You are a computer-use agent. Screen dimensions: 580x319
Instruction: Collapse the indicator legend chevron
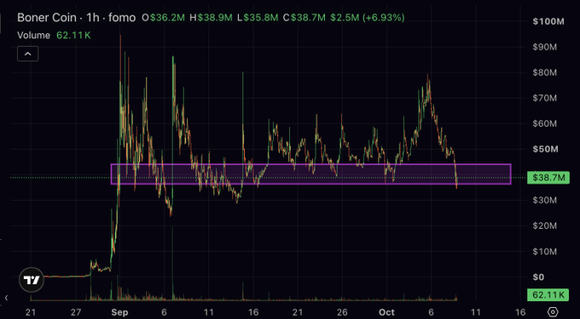point(28,54)
